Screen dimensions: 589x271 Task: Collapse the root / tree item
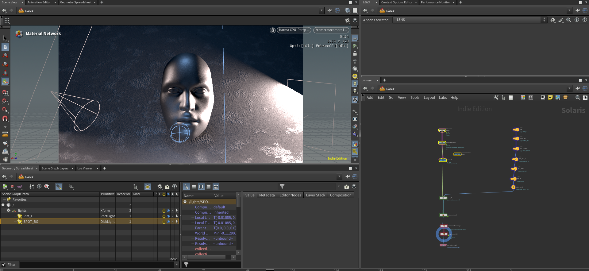pos(3,205)
